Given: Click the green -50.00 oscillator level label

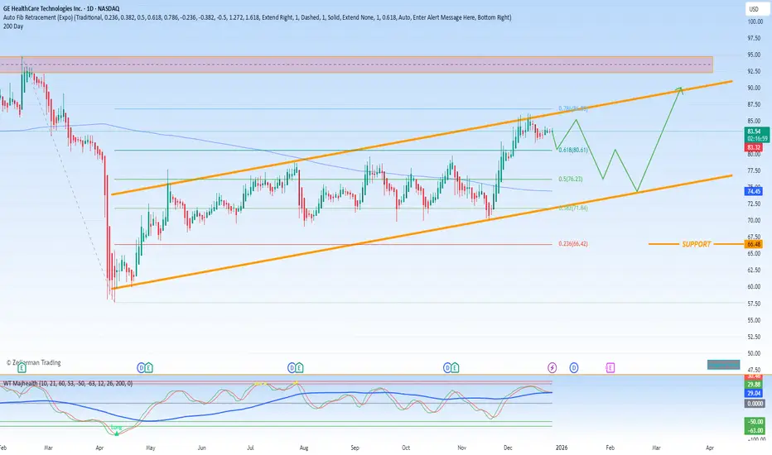Looking at the screenshot, I should tap(755, 422).
